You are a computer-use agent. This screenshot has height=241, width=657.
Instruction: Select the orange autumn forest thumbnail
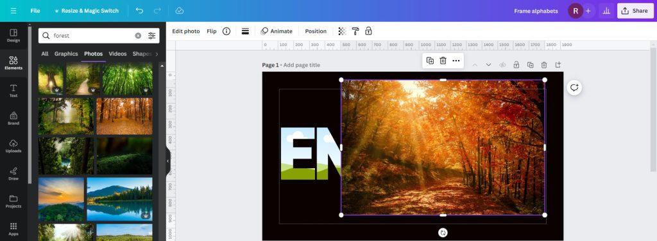click(x=124, y=116)
